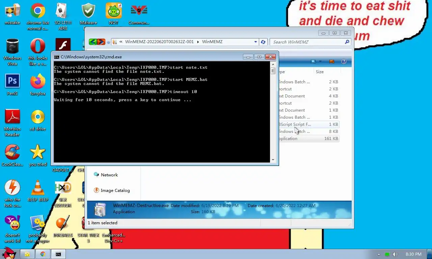Image resolution: width=432 pixels, height=259 pixels.
Task: Launch the 'furryfox' Firefox icon
Action: [37, 85]
